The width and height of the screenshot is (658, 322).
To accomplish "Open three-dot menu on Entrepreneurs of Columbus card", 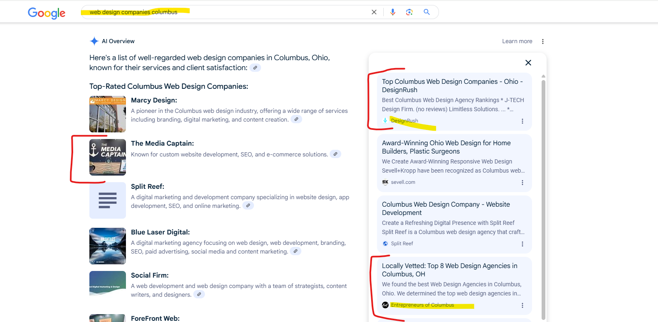I will [522, 305].
